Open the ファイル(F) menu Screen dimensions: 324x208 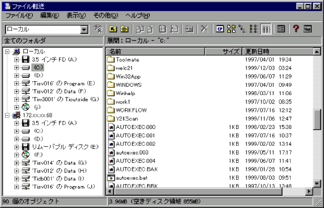click(19, 16)
